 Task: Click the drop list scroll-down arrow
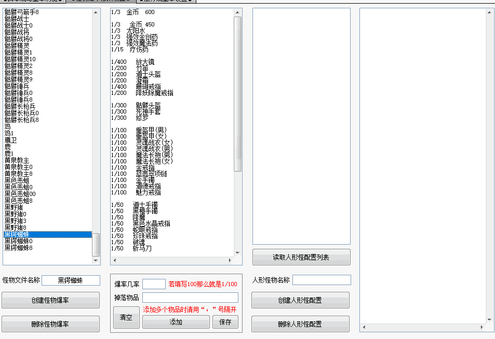pos(237,253)
